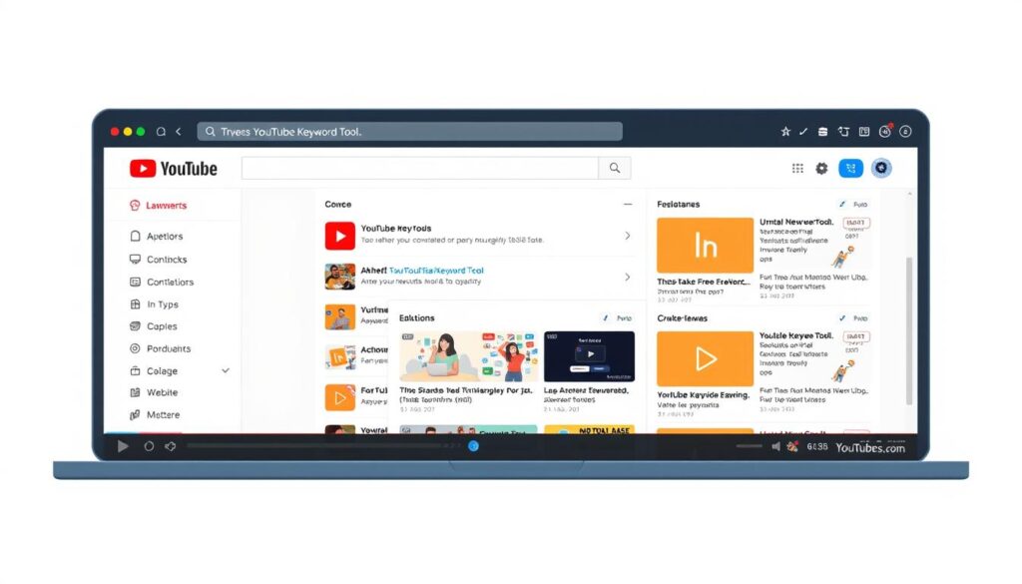This screenshot has width=1022, height=584.
Task: Open orange 'In' thumbnail in Feslotanes
Action: [x=705, y=245]
